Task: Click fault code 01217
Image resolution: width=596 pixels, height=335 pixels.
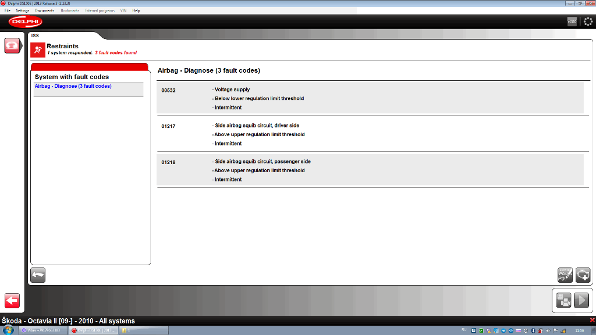Action: click(x=168, y=126)
